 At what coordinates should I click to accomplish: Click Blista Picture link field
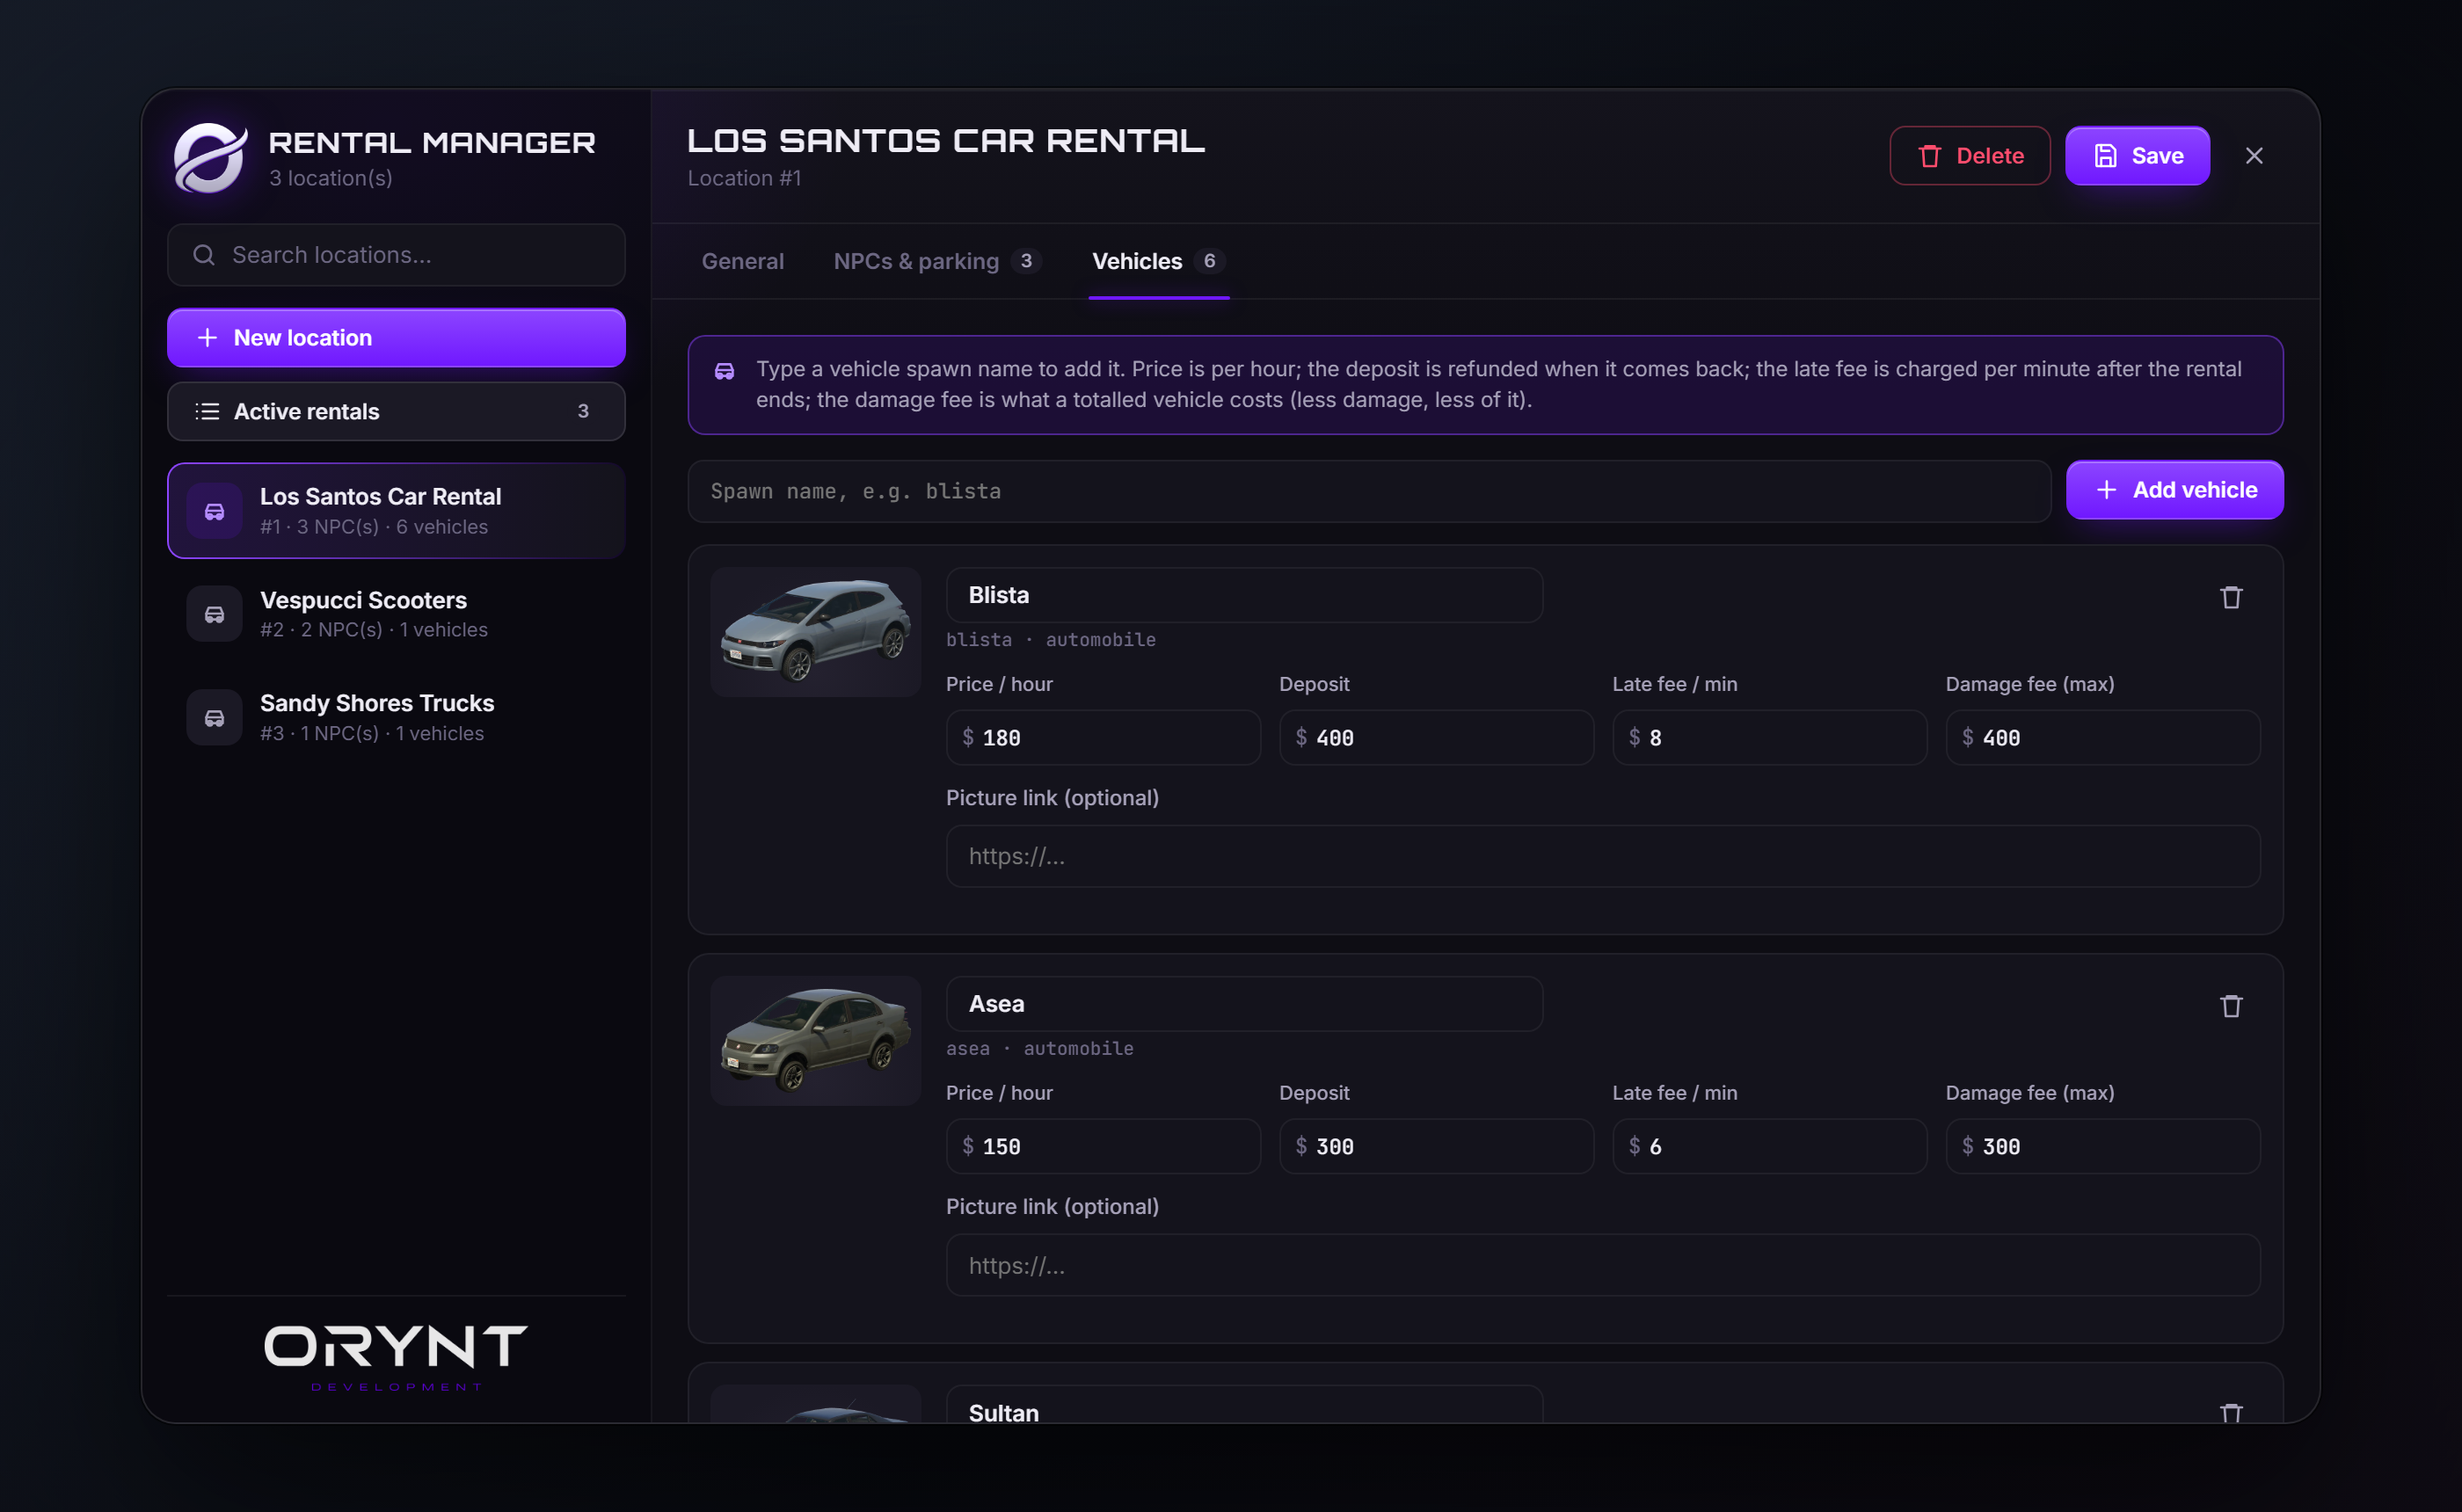coord(1603,856)
